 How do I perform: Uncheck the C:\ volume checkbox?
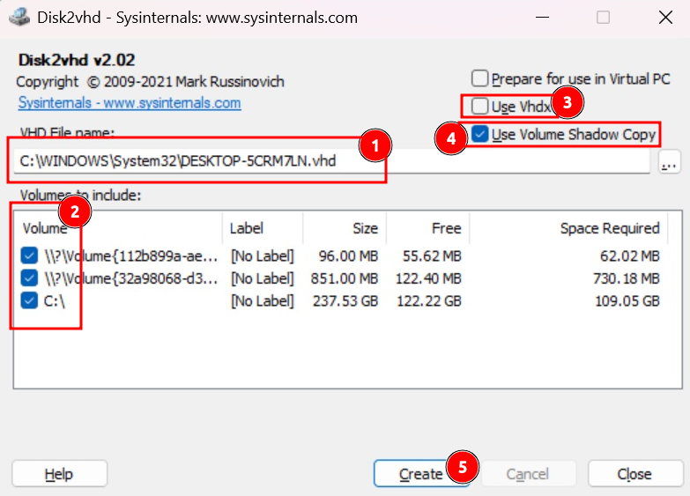29,300
